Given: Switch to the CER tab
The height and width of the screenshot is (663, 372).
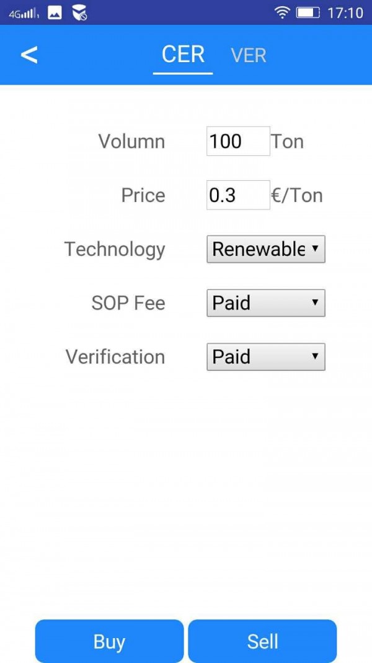Looking at the screenshot, I should pyautogui.click(x=183, y=55).
